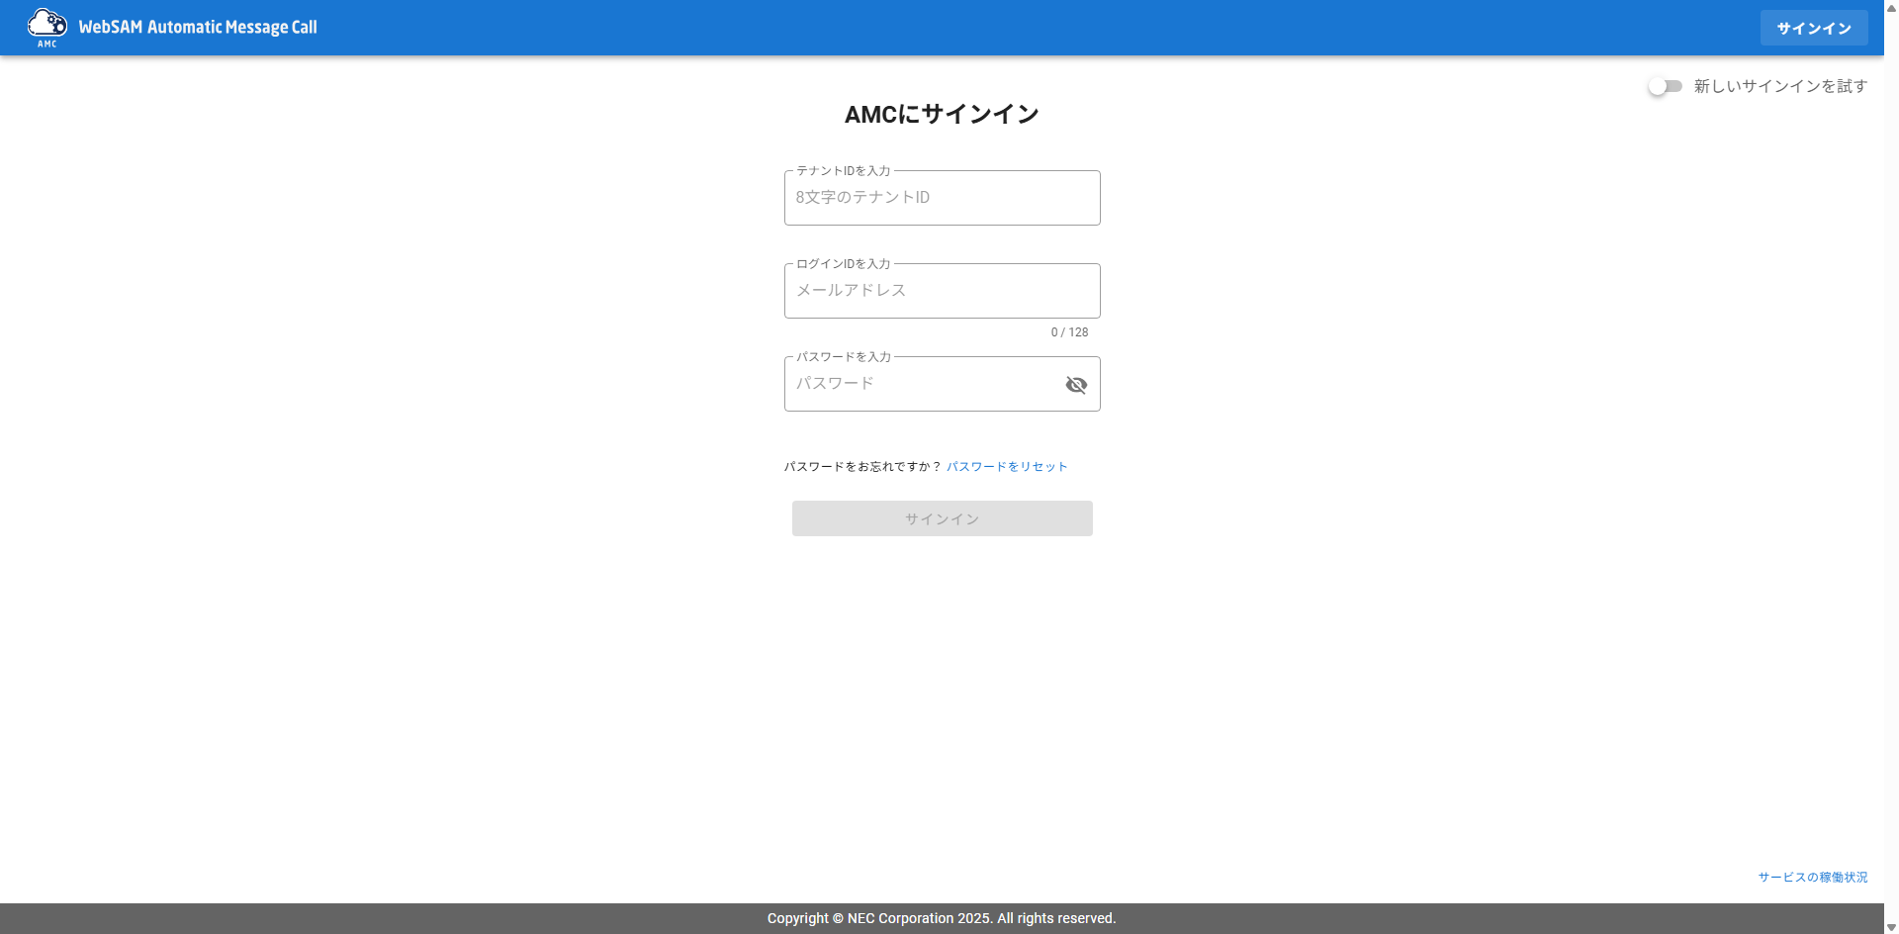Click the NEC Corporation copyright footer text
The image size is (1899, 934).
pyautogui.click(x=942, y=918)
